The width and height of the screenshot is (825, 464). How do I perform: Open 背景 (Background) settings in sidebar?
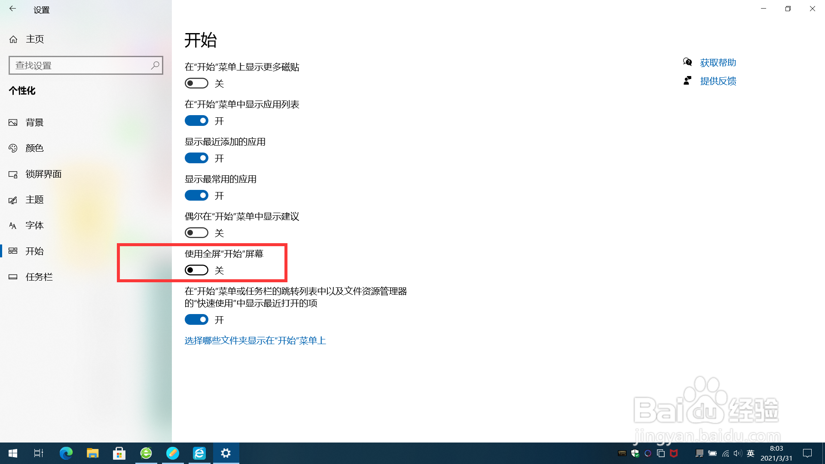click(34, 122)
